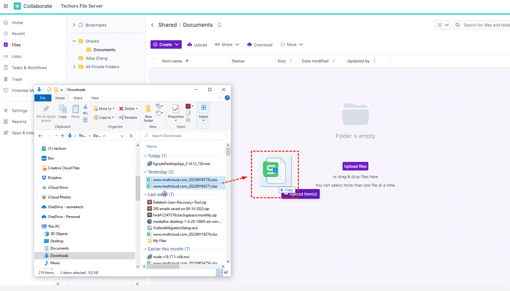Expand the Shared folder tree node
The image size is (510, 291).
click(x=74, y=41)
